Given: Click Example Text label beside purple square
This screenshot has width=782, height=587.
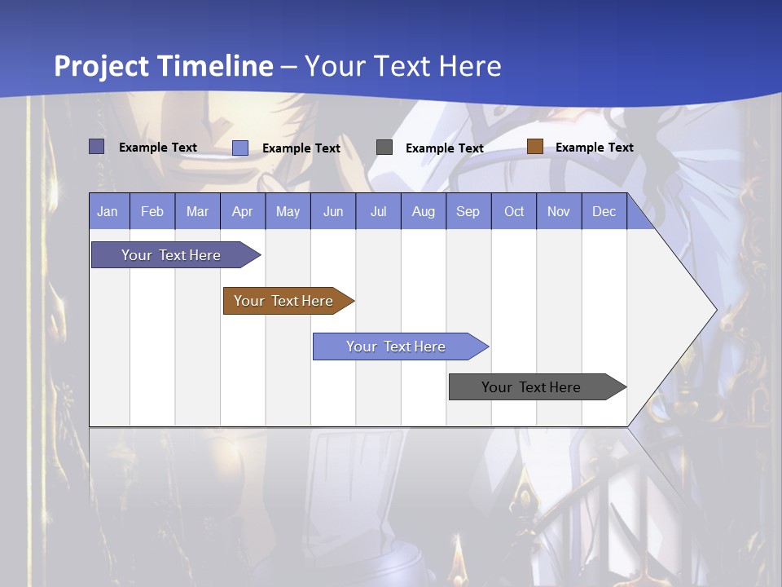Looking at the screenshot, I should point(157,148).
